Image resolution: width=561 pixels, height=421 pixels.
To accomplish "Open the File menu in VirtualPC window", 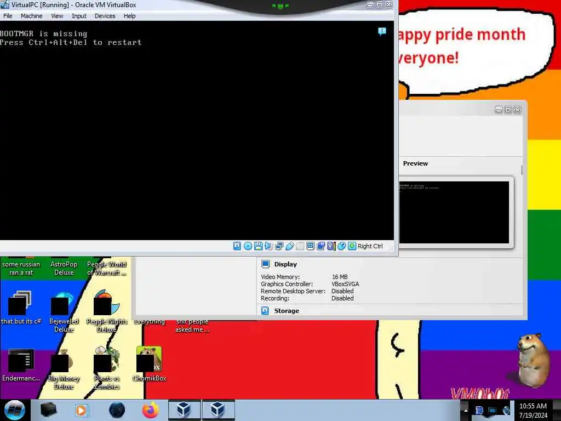I will click(x=8, y=16).
